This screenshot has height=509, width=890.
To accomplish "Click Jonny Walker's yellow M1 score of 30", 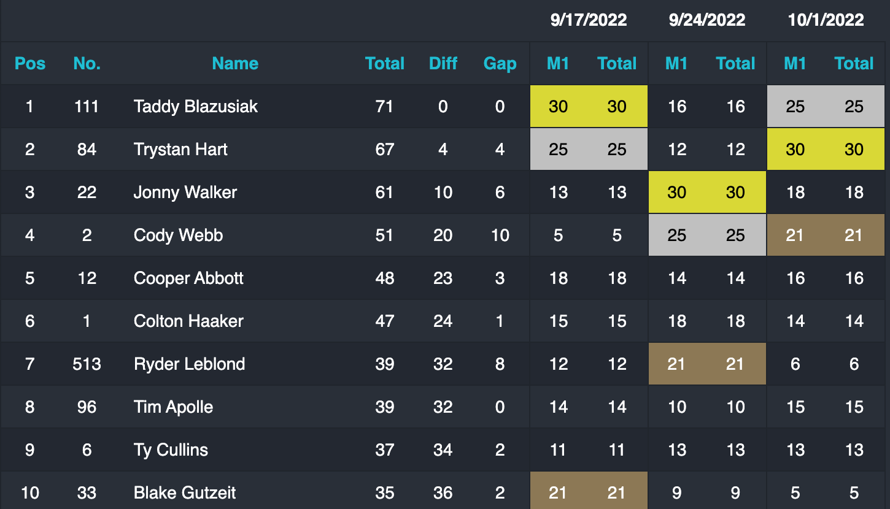I will (x=676, y=192).
